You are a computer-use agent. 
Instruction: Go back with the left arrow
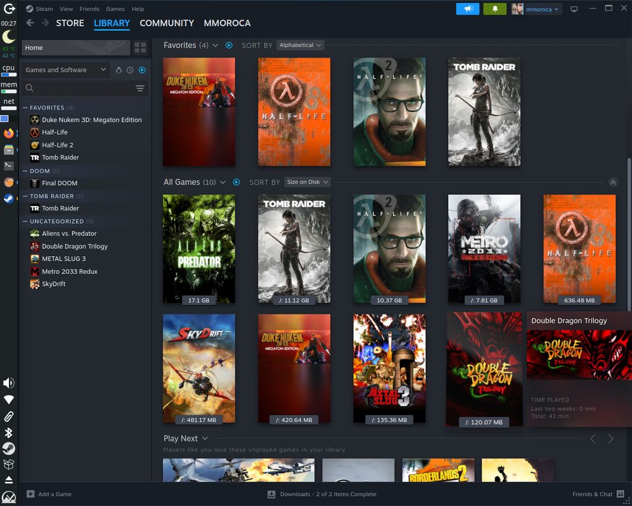(x=30, y=23)
